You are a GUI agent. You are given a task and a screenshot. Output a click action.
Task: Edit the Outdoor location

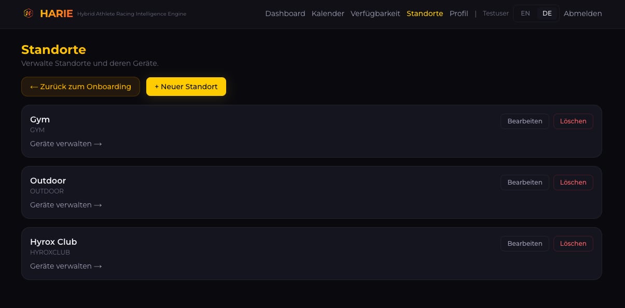[x=524, y=182]
